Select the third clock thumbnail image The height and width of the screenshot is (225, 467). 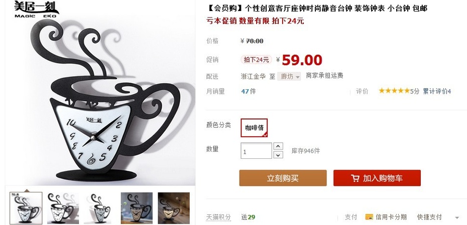pyautogui.click(x=100, y=208)
